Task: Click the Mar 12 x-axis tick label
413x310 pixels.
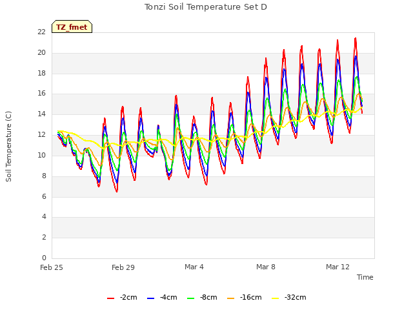Action: tap(337, 267)
